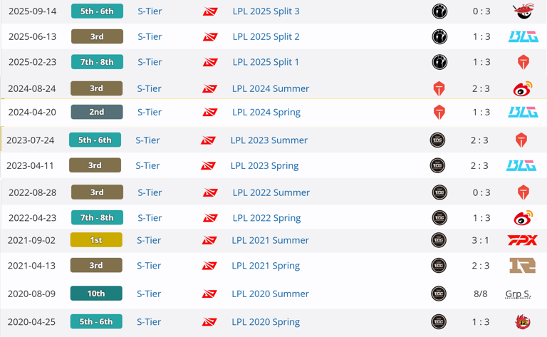Open the LPL 2021 Summer tournament link

click(270, 240)
